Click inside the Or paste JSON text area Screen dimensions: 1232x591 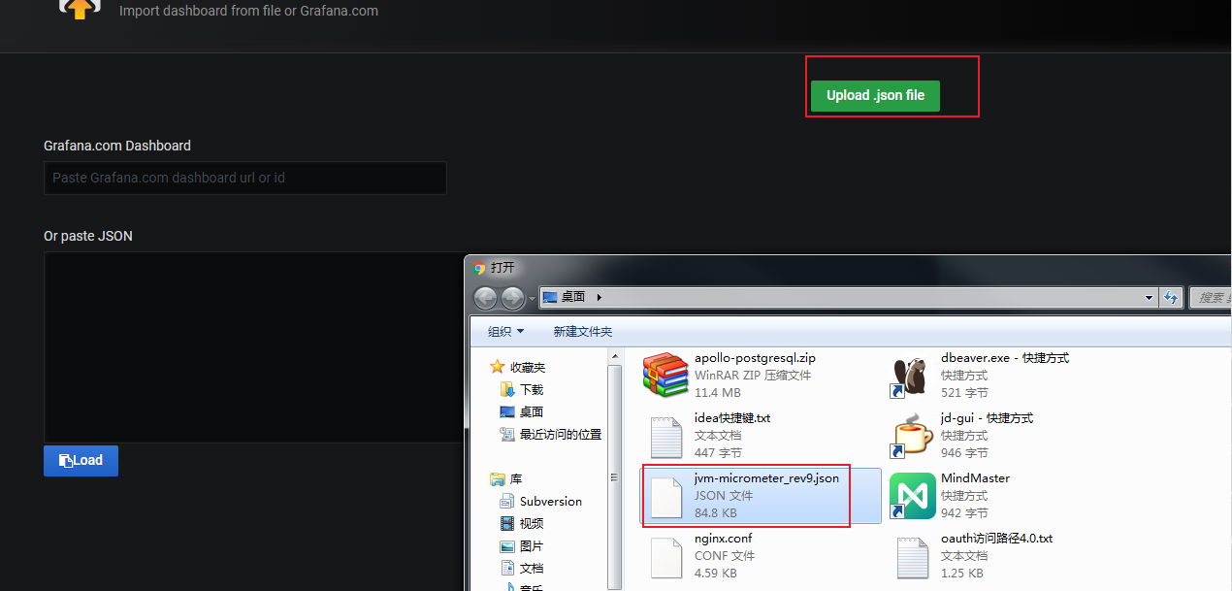point(253,347)
